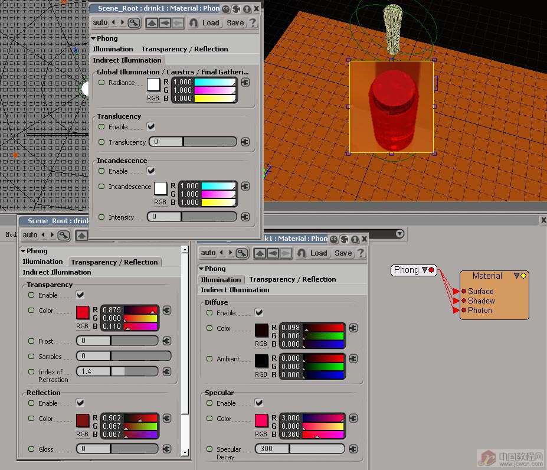Screen dimensions: 547x470
Task: Click the Save button in the Translucency window
Action: 235,23
